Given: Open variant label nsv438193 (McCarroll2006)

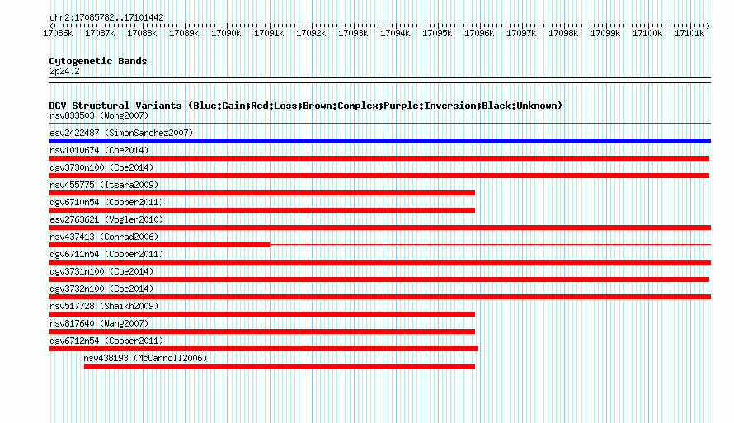Looking at the screenshot, I should click(145, 358).
